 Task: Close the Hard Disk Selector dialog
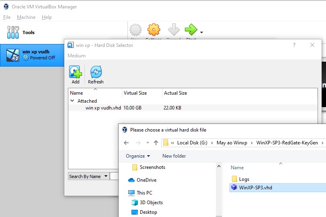click(x=312, y=45)
